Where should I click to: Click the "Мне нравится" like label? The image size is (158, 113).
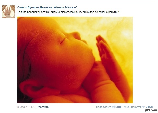coord(133,107)
